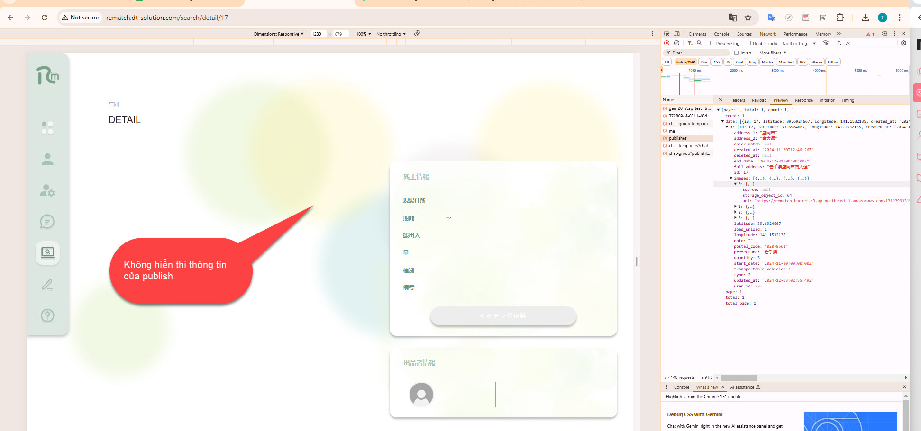This screenshot has height=431, width=921.
Task: Expand the More filters dropdown
Action: [773, 53]
